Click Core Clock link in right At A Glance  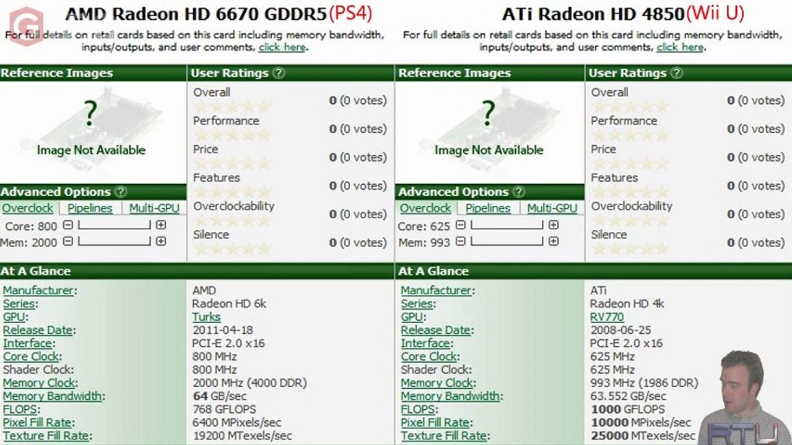click(429, 357)
